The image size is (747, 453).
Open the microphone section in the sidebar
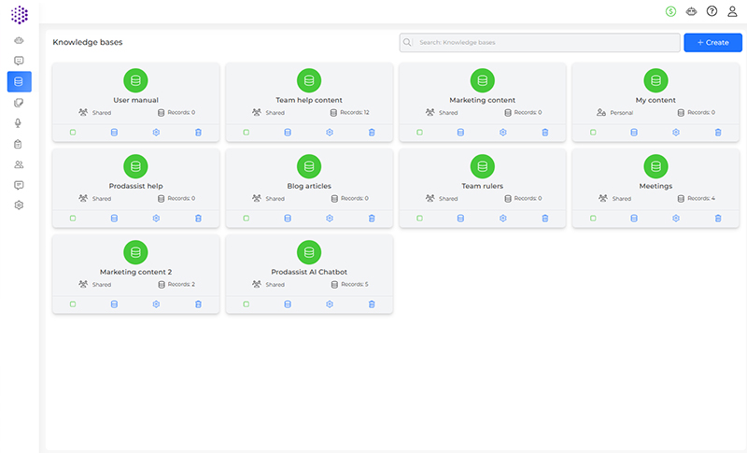click(19, 123)
